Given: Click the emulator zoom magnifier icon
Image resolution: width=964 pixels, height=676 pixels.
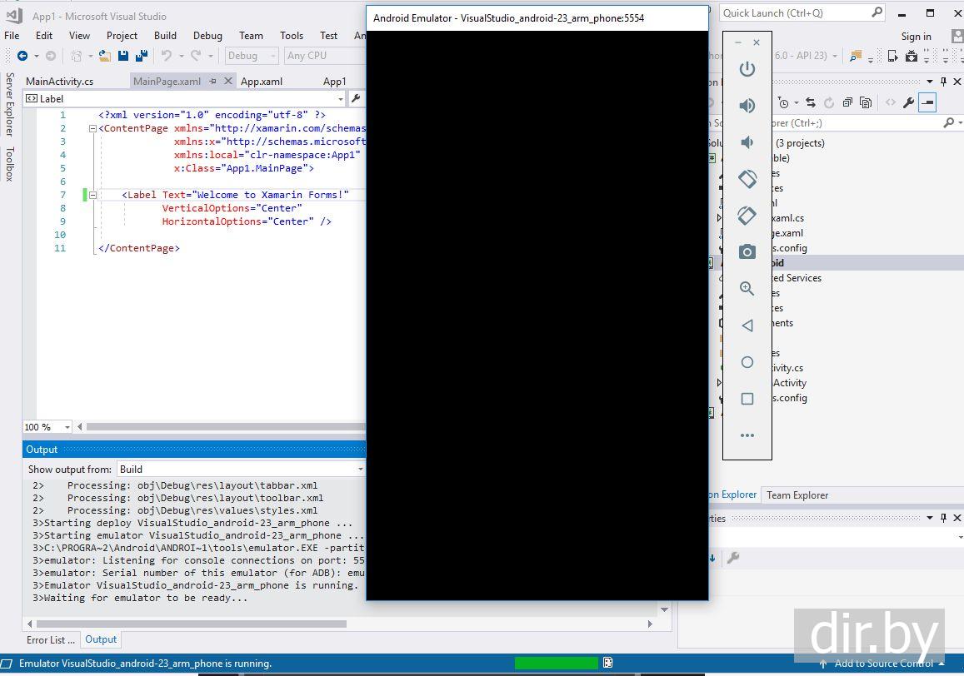Looking at the screenshot, I should coord(747,289).
